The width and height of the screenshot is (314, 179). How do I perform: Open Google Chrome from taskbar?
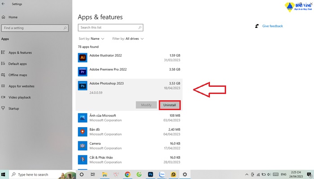127,175
